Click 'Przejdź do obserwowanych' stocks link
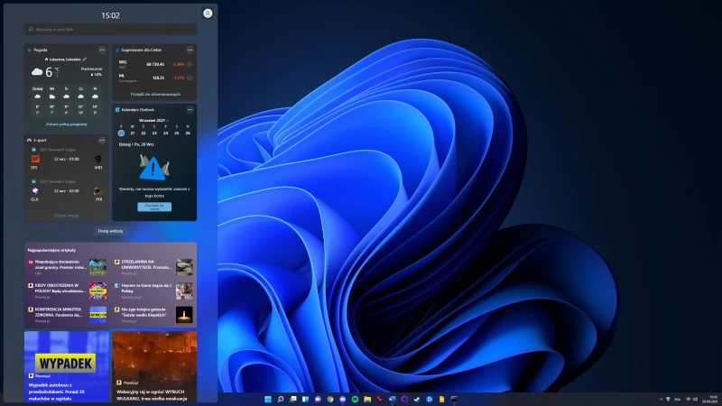This screenshot has width=722, height=406. click(155, 94)
